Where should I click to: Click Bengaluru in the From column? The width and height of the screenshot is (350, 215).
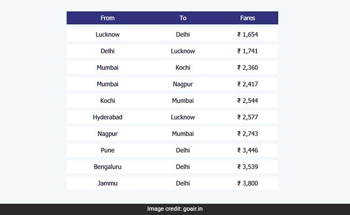(108, 167)
